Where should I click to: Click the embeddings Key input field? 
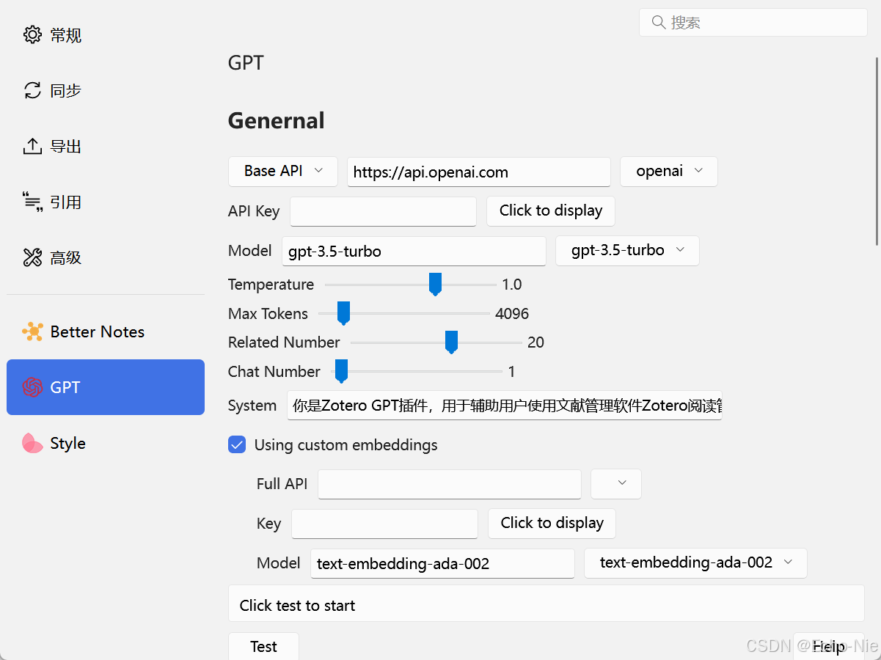385,524
